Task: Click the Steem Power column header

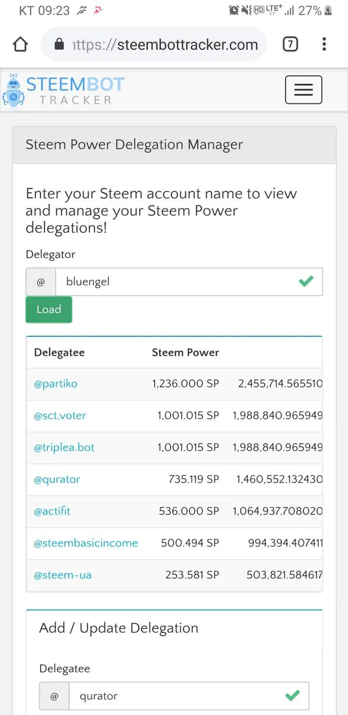Action: [185, 352]
